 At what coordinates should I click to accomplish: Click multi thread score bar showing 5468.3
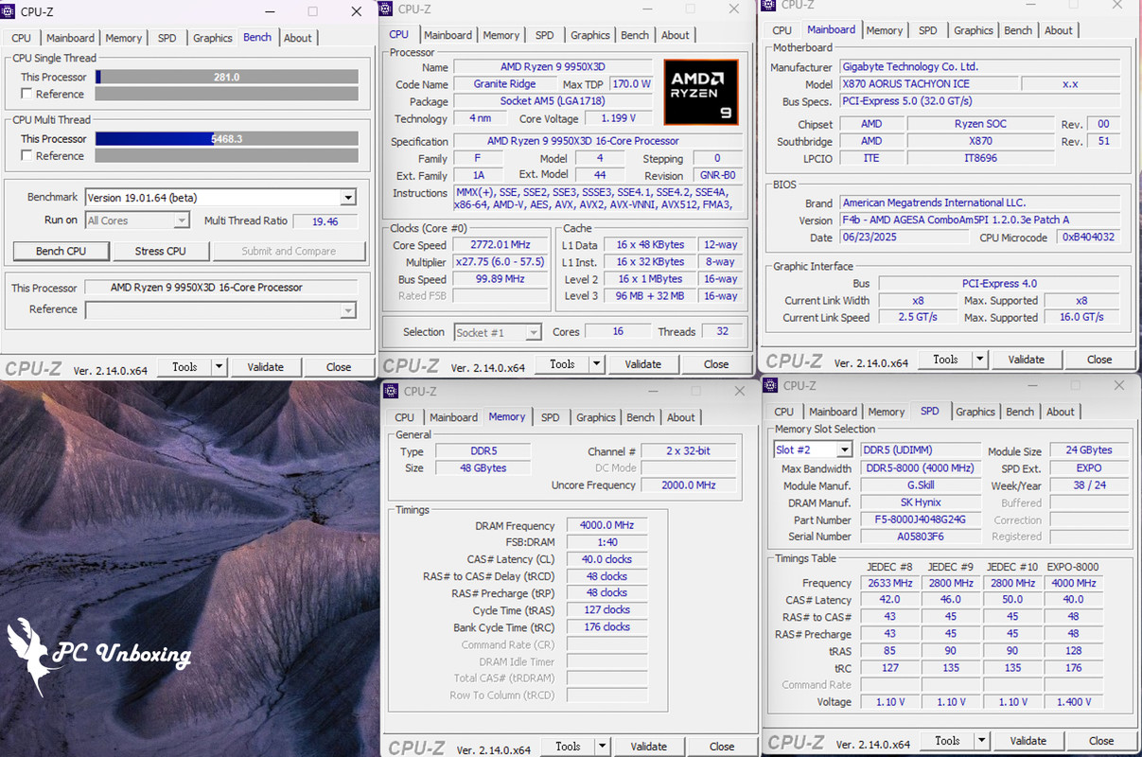pyautogui.click(x=227, y=138)
